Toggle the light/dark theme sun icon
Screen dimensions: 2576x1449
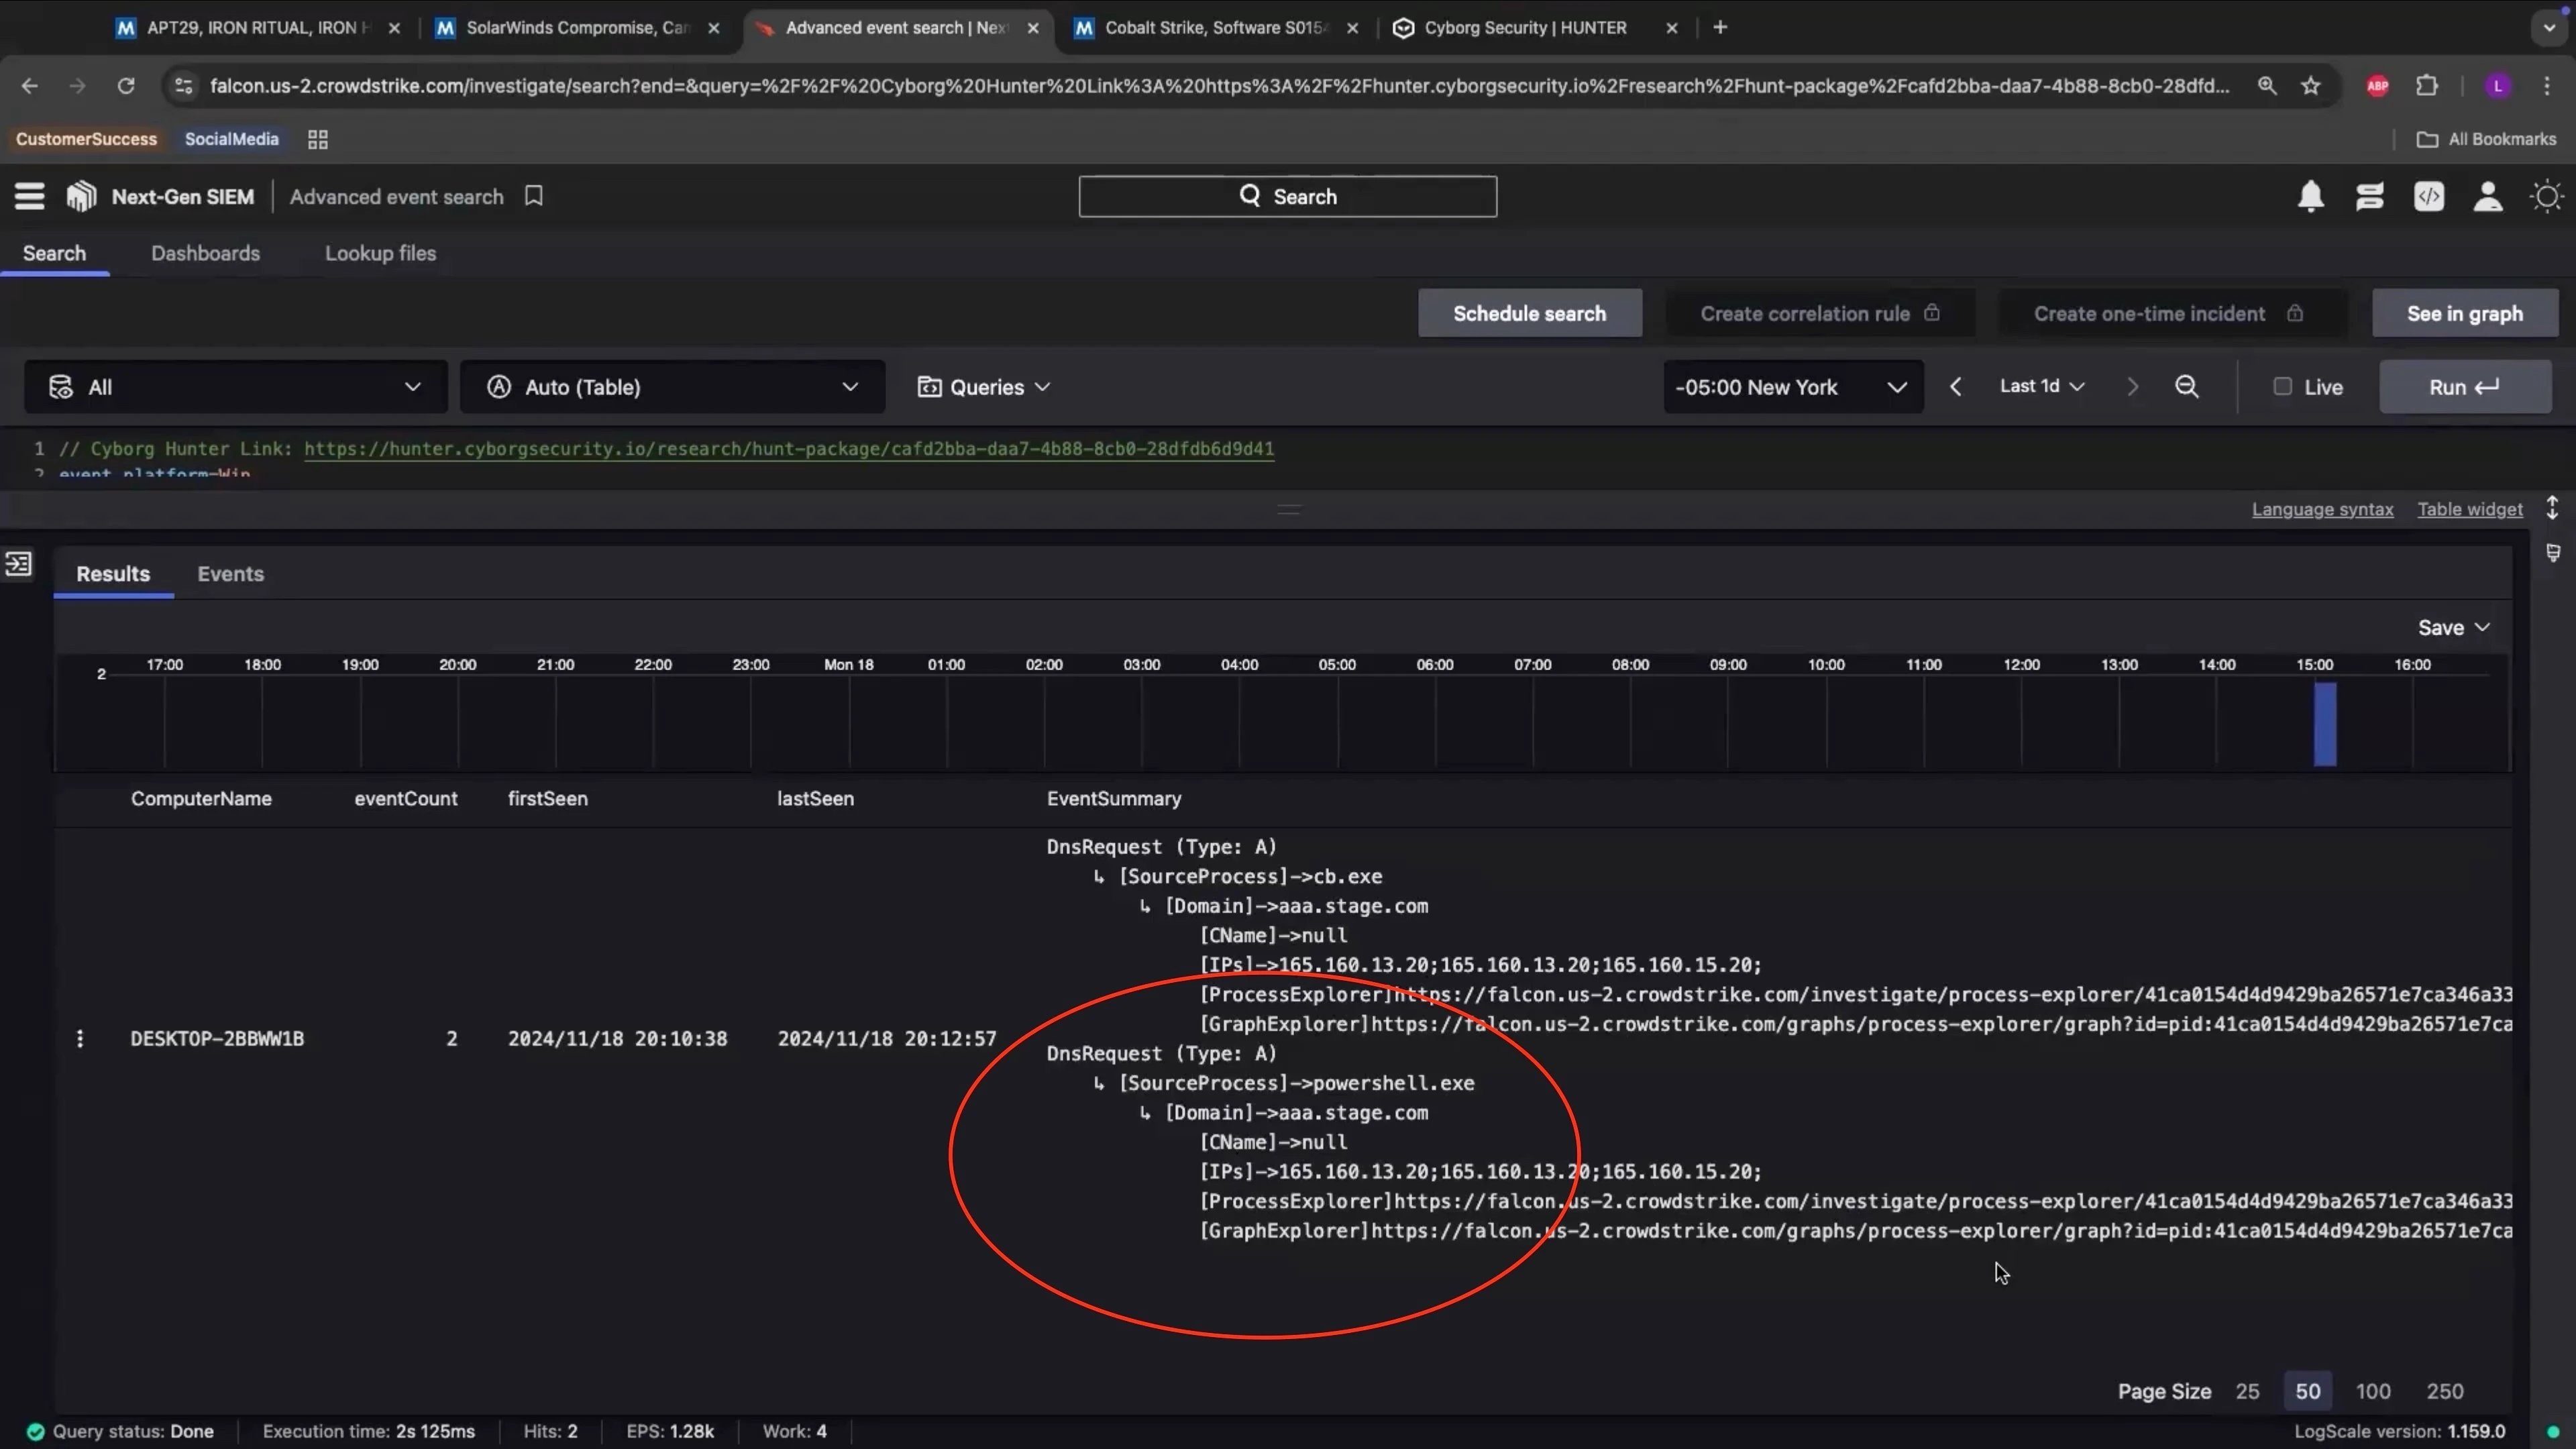2546,196
